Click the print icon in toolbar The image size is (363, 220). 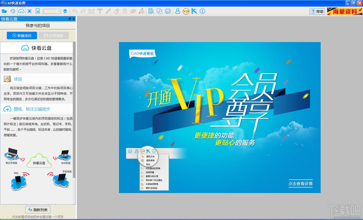pos(168,11)
